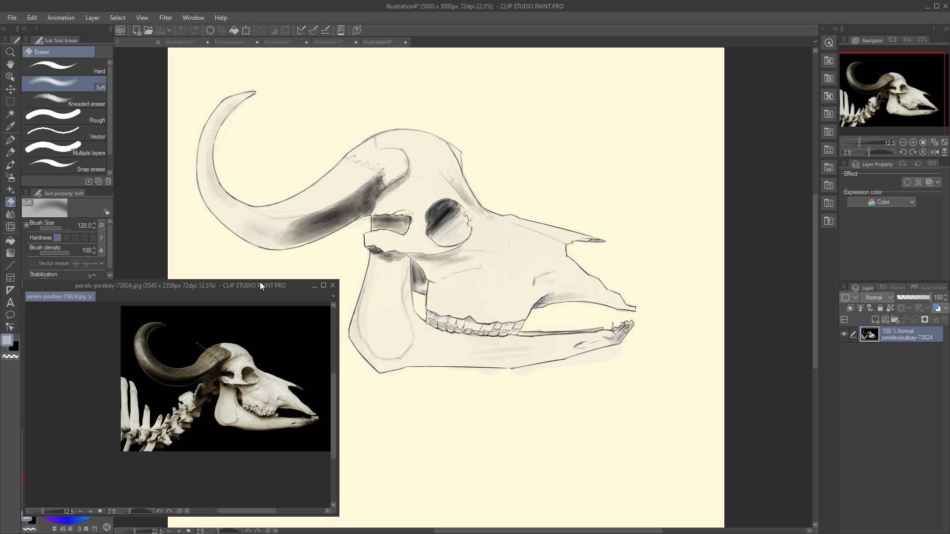The width and height of the screenshot is (950, 534).
Task: Select the Eraser tool in toolbar
Action: [10, 202]
